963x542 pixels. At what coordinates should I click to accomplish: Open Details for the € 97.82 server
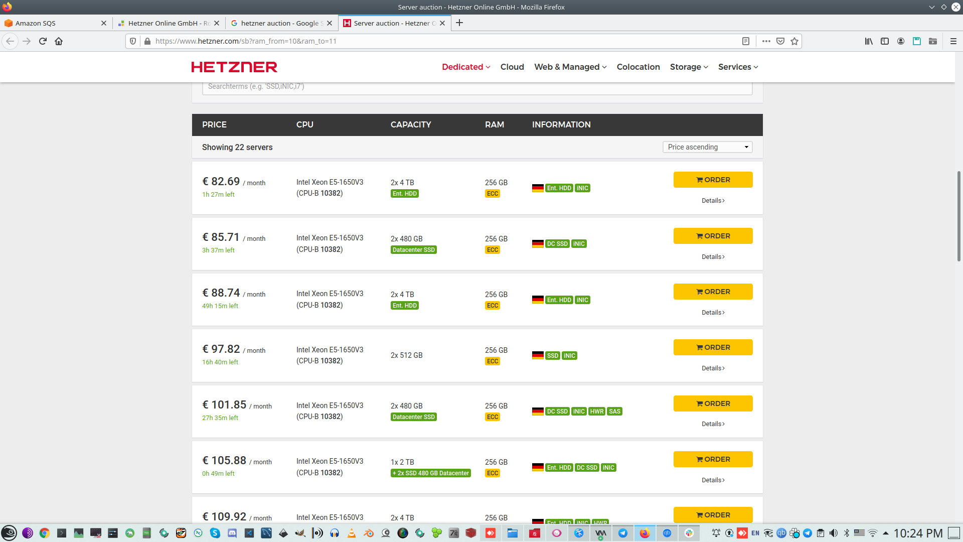(713, 368)
